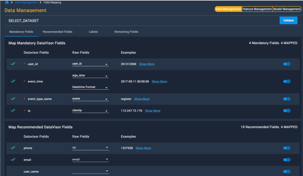Click the Map Mandatory DataVisor Fields heading

37,43
